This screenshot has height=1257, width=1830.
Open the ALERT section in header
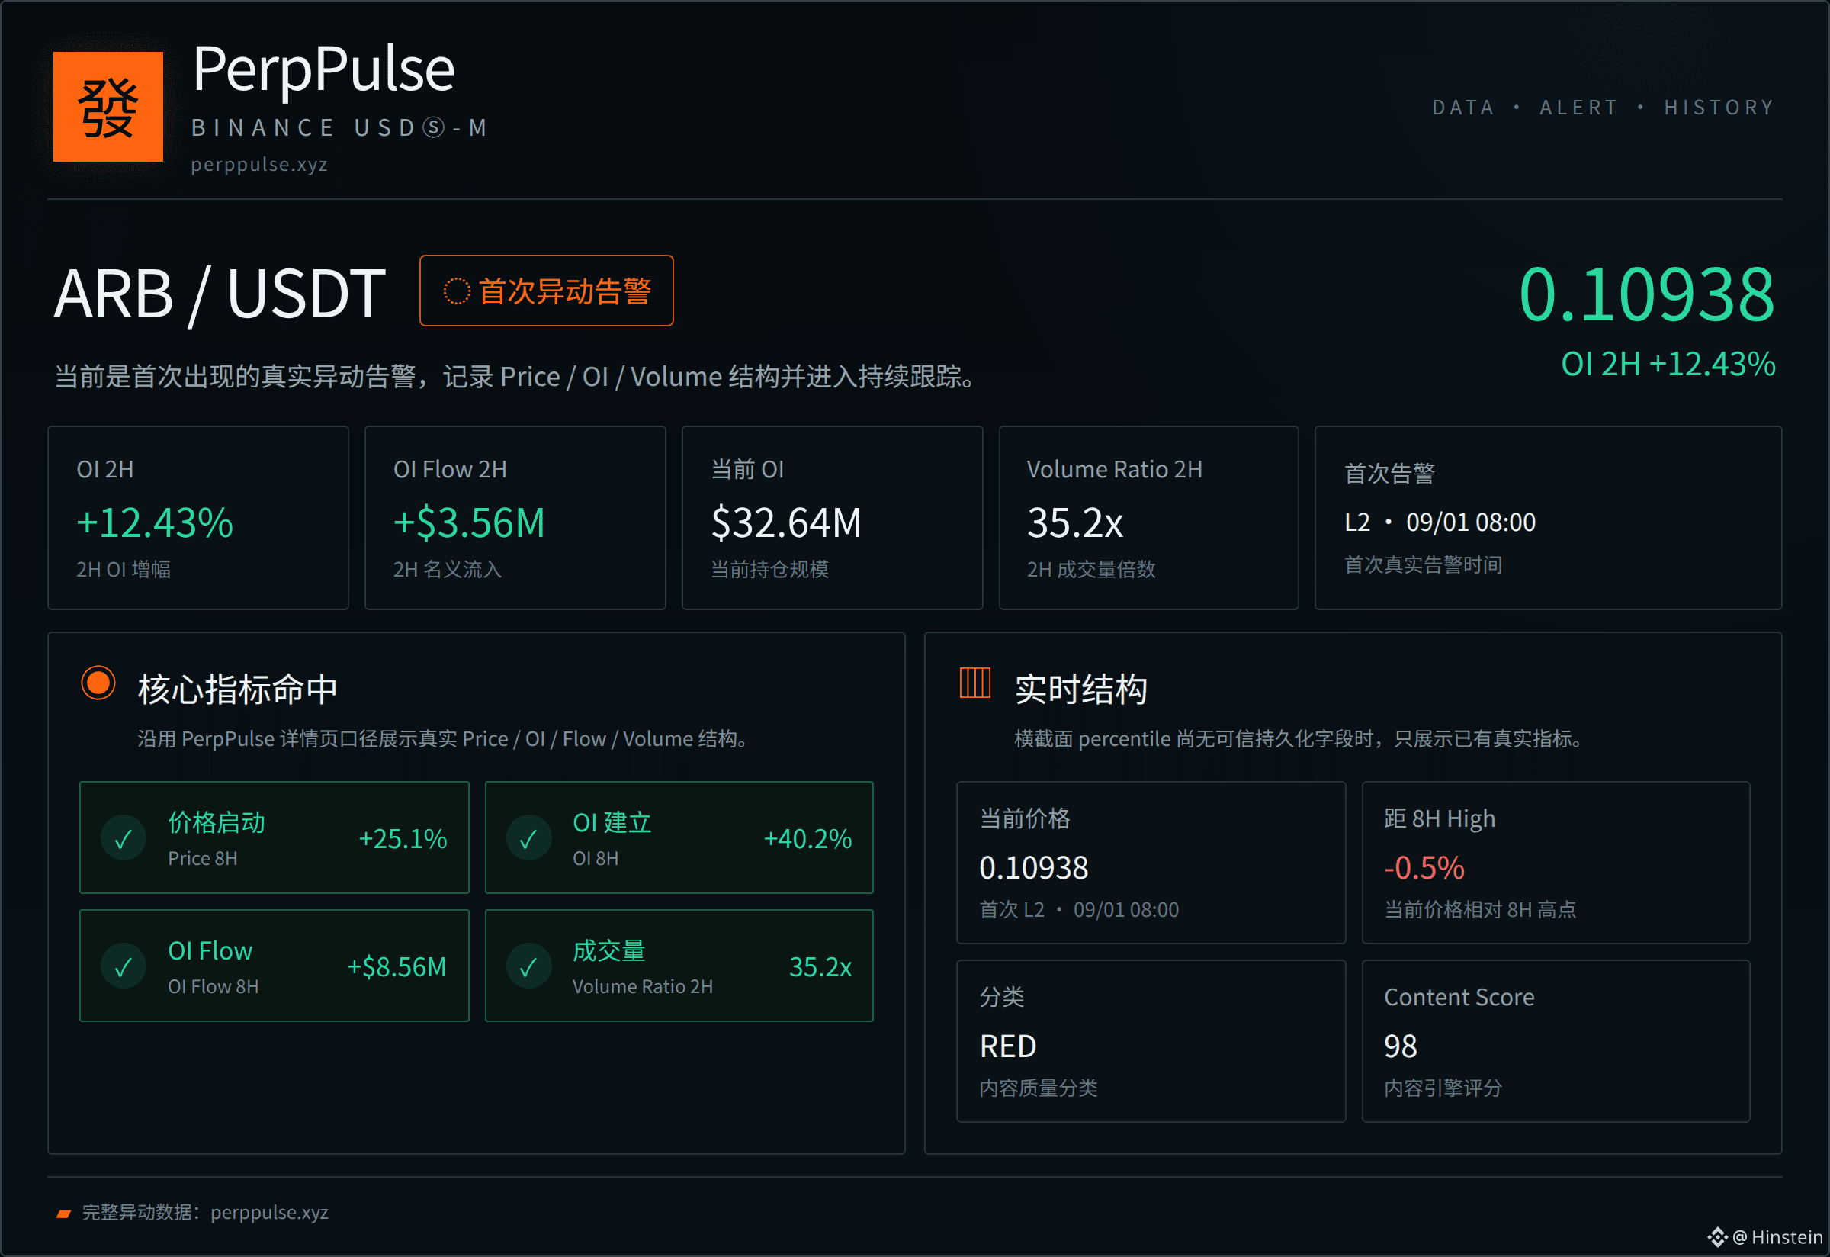[1579, 107]
